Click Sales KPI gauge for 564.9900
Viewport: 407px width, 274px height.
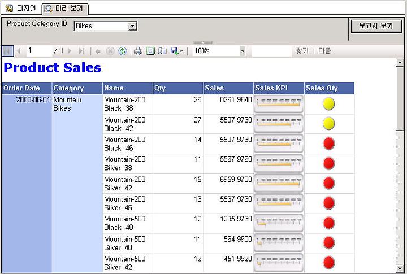(x=279, y=243)
